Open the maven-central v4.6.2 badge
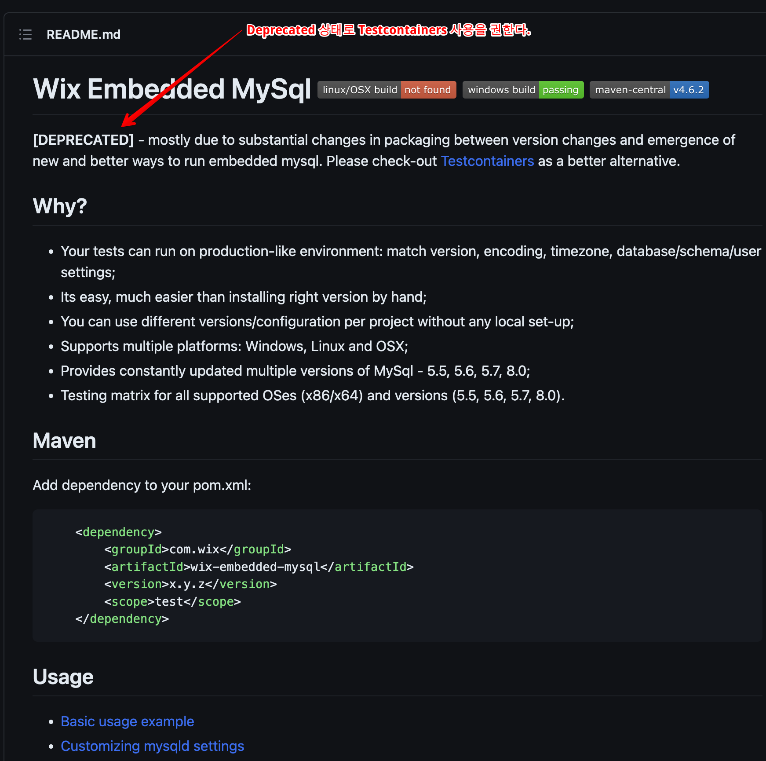766x761 pixels. click(649, 90)
